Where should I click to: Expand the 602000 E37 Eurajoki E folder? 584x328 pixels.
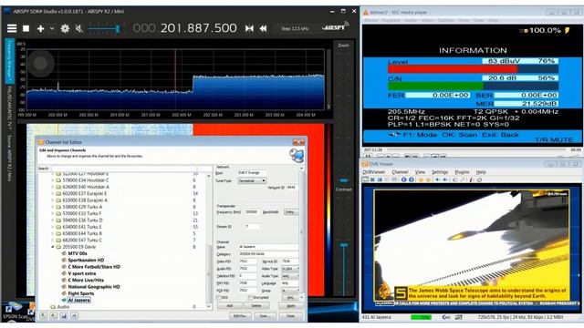coord(53,194)
